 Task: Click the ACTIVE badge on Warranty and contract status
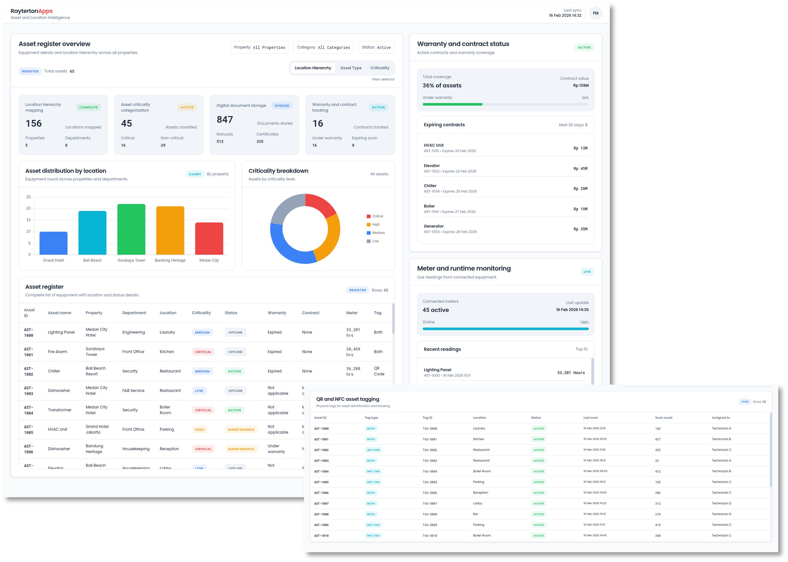[x=584, y=47]
